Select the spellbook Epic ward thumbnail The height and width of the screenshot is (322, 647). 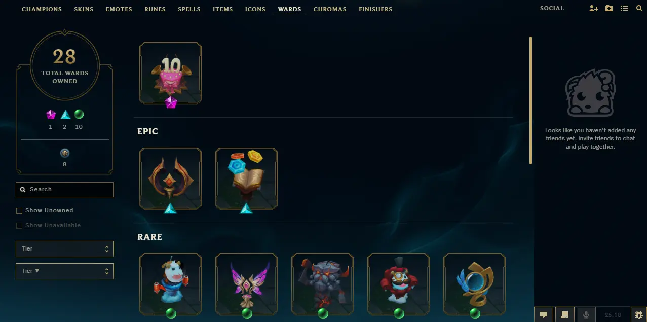[246, 179]
